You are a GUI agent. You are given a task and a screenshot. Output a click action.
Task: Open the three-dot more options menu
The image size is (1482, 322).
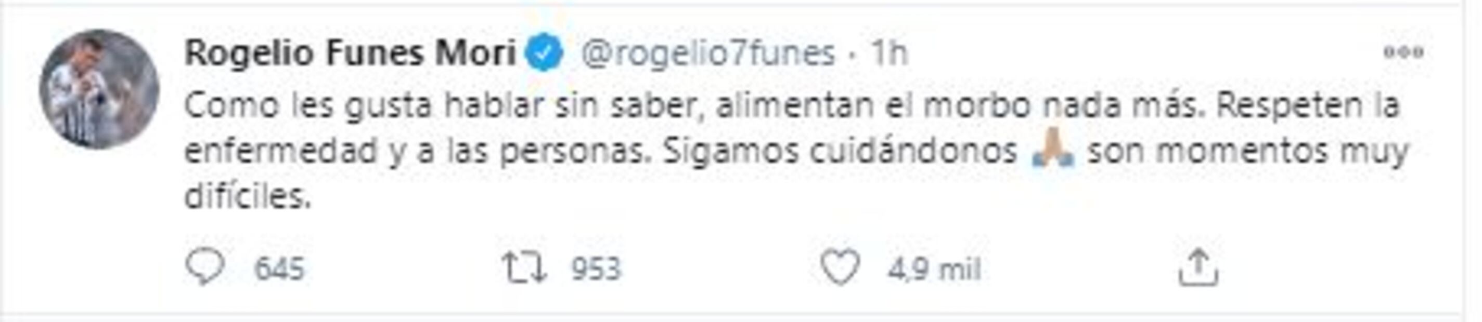point(1404,53)
